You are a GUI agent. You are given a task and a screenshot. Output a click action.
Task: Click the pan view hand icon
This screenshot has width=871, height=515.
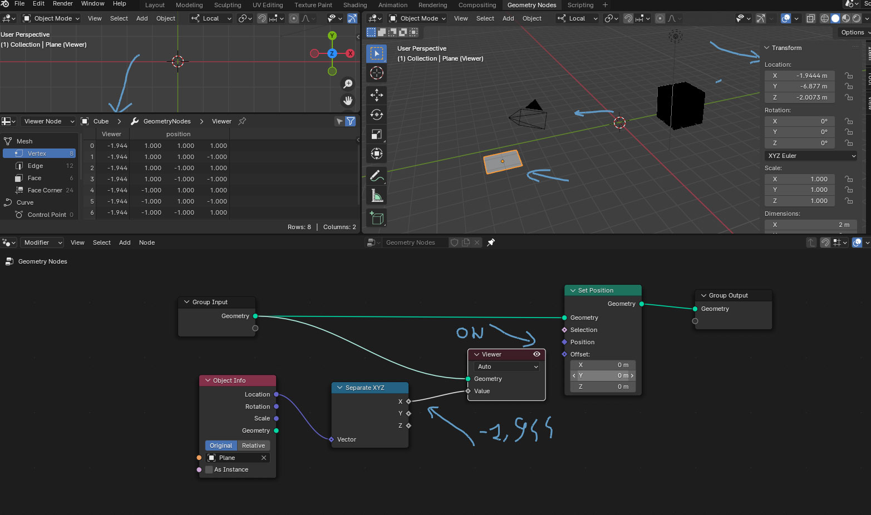click(x=348, y=101)
